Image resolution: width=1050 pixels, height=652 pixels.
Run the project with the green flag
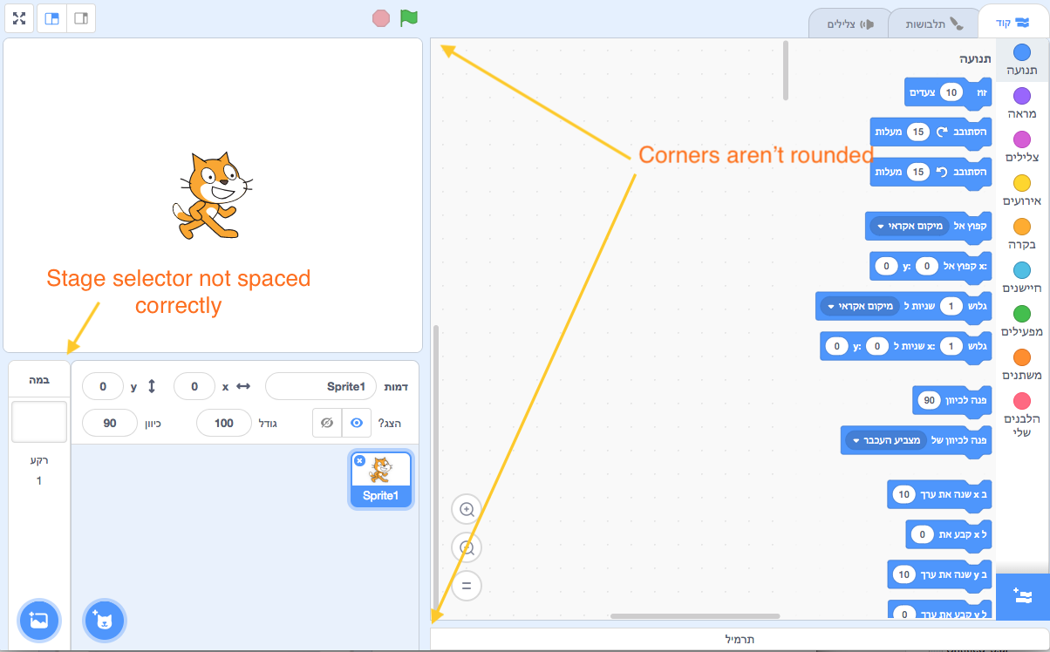coord(408,17)
